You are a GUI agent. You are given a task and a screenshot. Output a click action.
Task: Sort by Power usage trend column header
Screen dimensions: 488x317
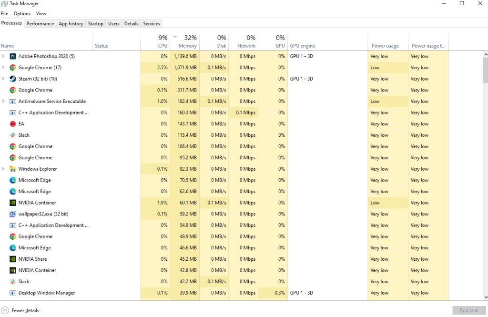click(x=428, y=42)
